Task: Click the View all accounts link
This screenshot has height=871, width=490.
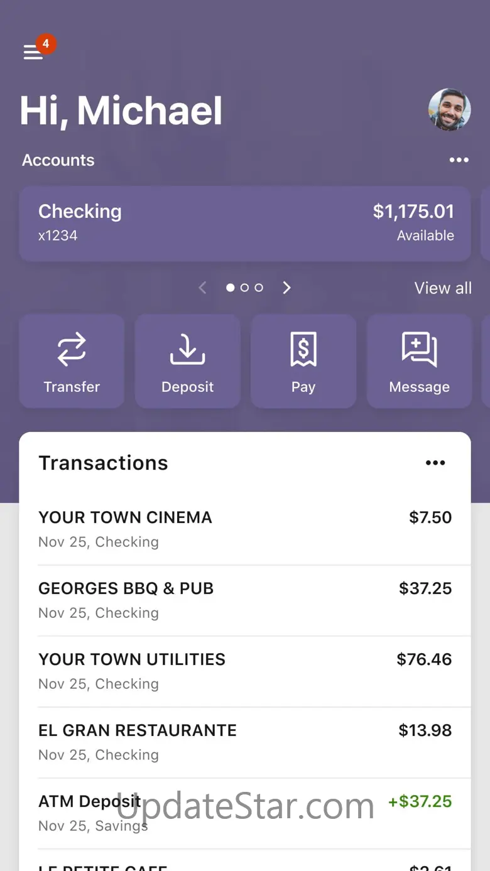Action: click(x=443, y=288)
